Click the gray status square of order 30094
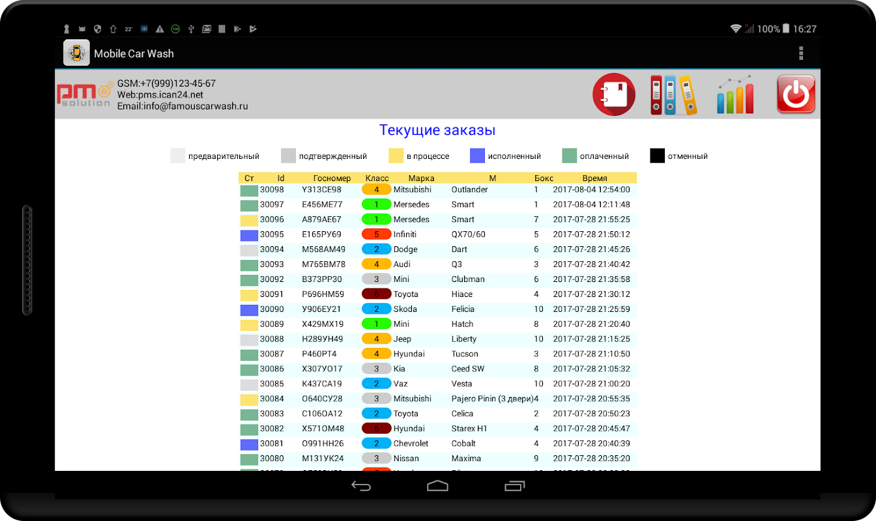Screen dimensions: 876x521 click(x=249, y=250)
